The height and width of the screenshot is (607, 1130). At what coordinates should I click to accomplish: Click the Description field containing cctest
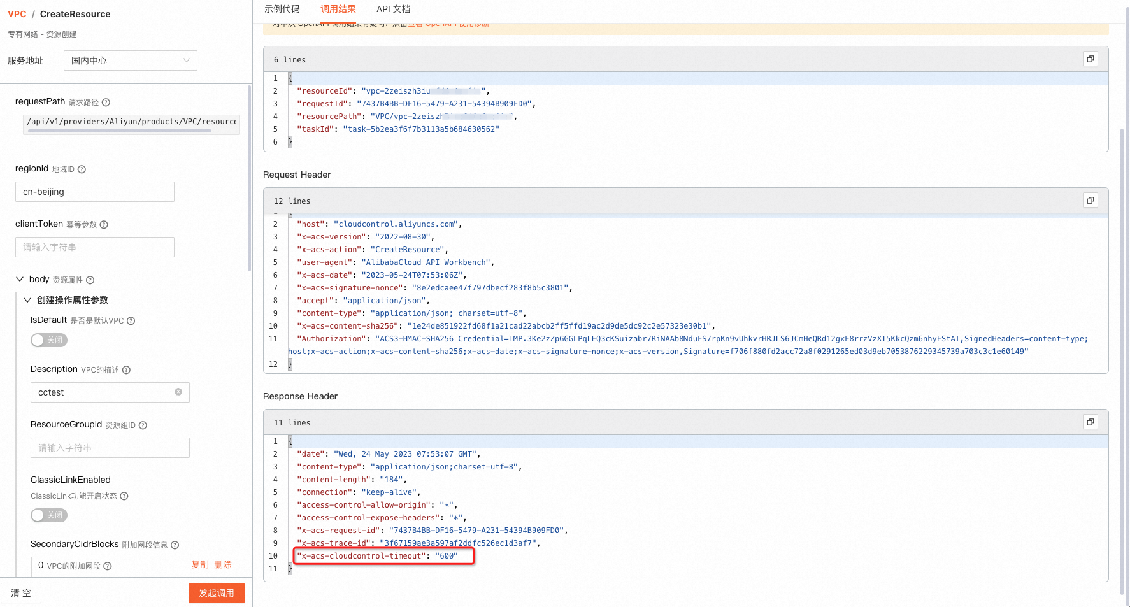click(x=110, y=392)
